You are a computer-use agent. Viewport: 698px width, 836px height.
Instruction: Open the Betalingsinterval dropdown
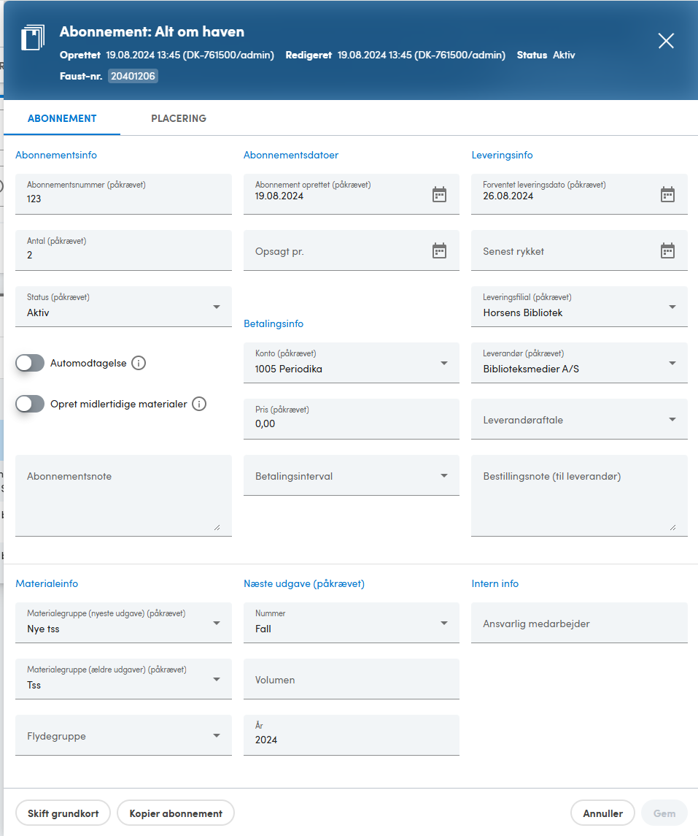(x=352, y=475)
